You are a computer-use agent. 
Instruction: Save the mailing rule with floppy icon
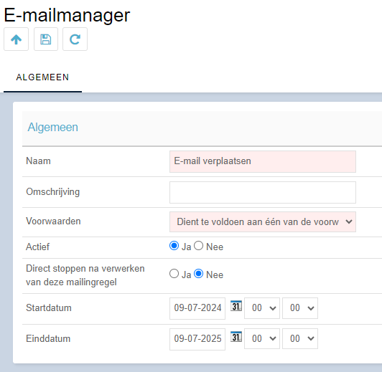tap(46, 39)
